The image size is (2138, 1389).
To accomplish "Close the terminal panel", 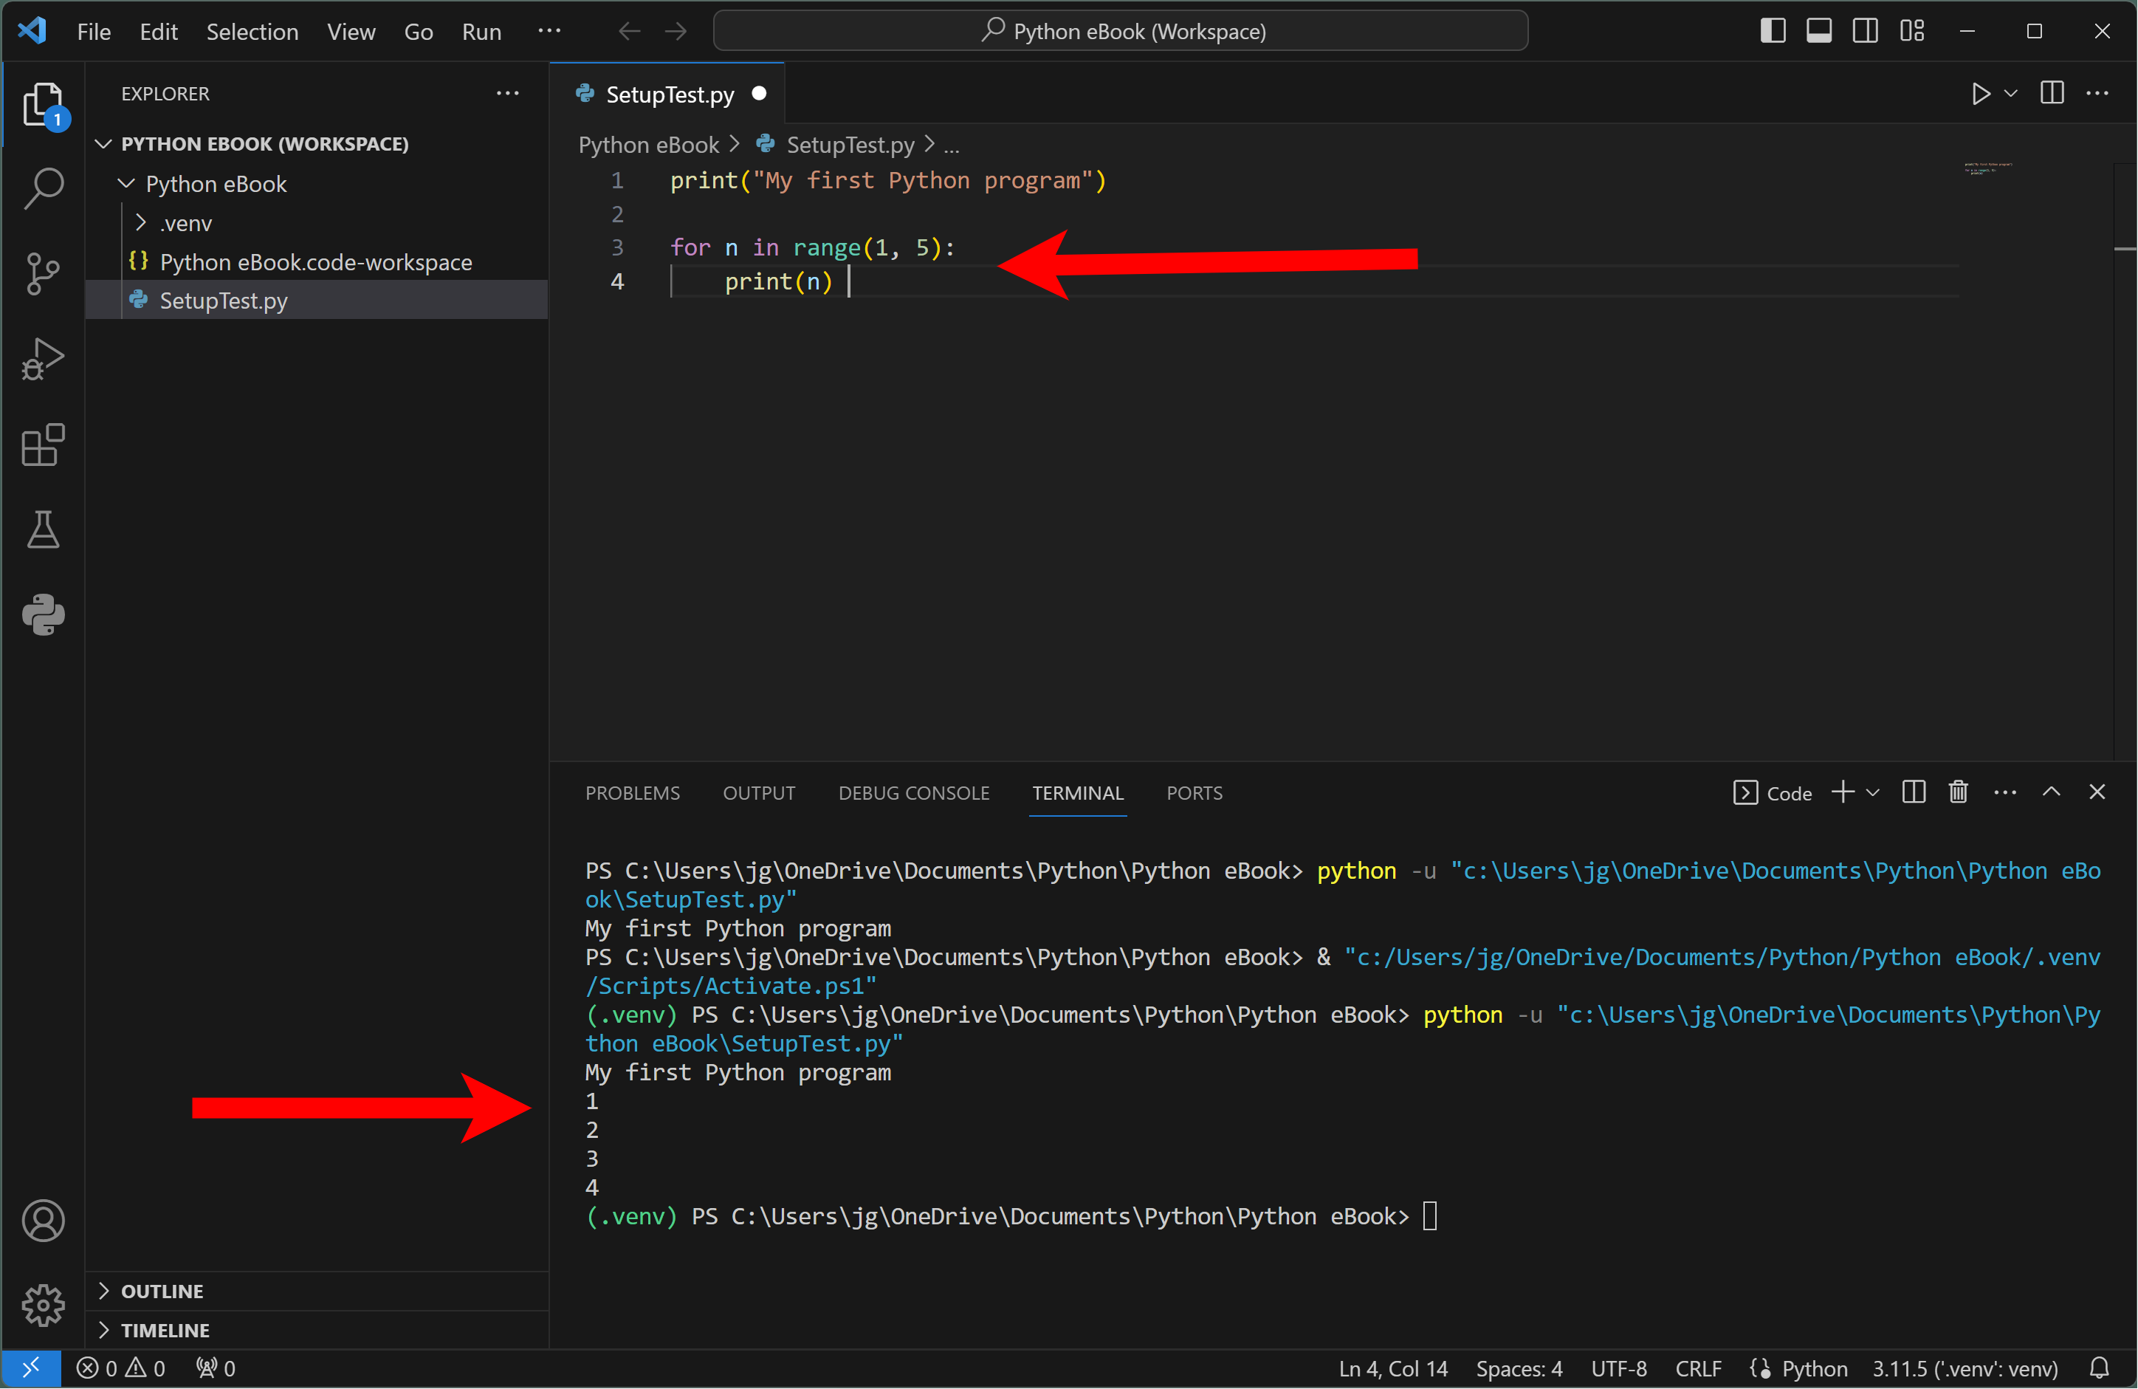I will (x=2097, y=792).
